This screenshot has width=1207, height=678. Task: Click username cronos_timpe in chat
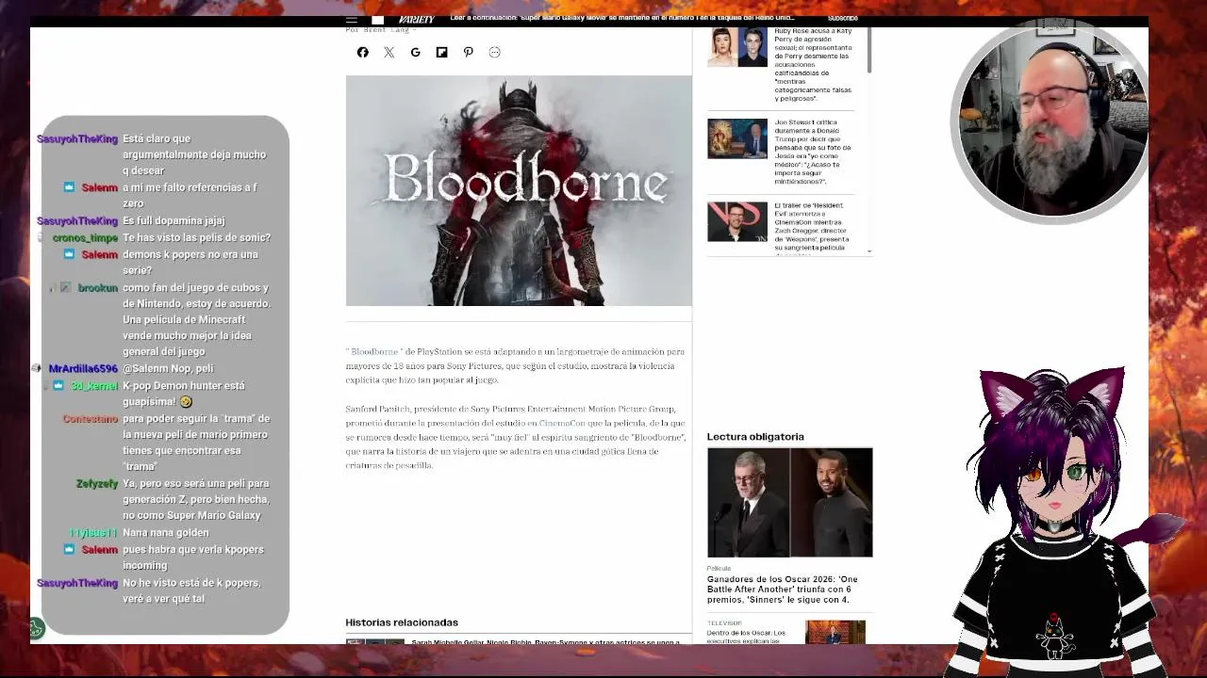click(x=85, y=237)
